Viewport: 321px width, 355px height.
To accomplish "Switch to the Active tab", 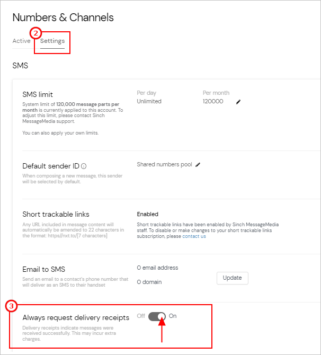I will pos(21,41).
